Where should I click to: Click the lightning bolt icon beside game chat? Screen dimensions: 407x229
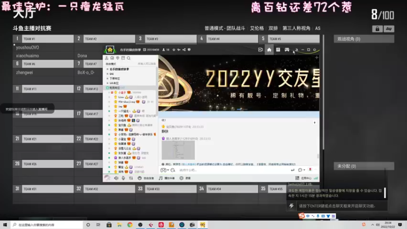[292, 206]
